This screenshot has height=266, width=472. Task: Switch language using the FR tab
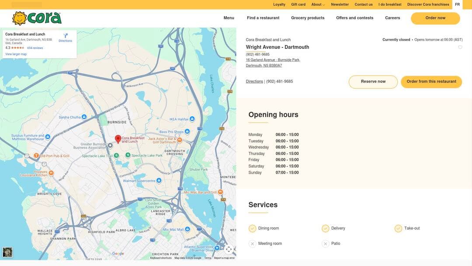pos(457,4)
